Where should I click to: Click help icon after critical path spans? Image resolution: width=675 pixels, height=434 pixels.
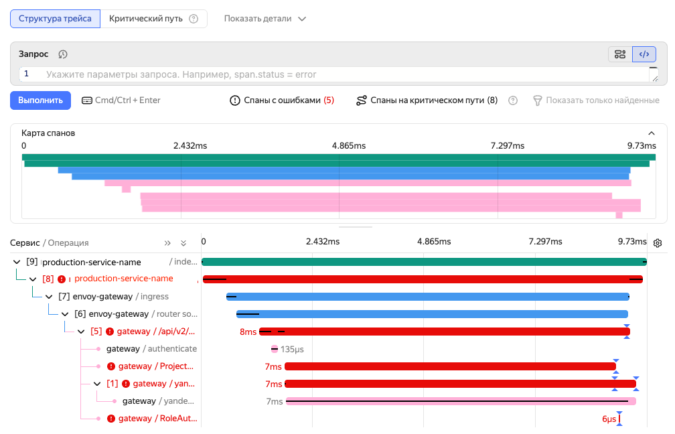pyautogui.click(x=513, y=100)
